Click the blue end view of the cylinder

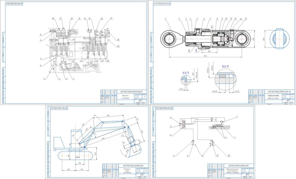coord(279,39)
